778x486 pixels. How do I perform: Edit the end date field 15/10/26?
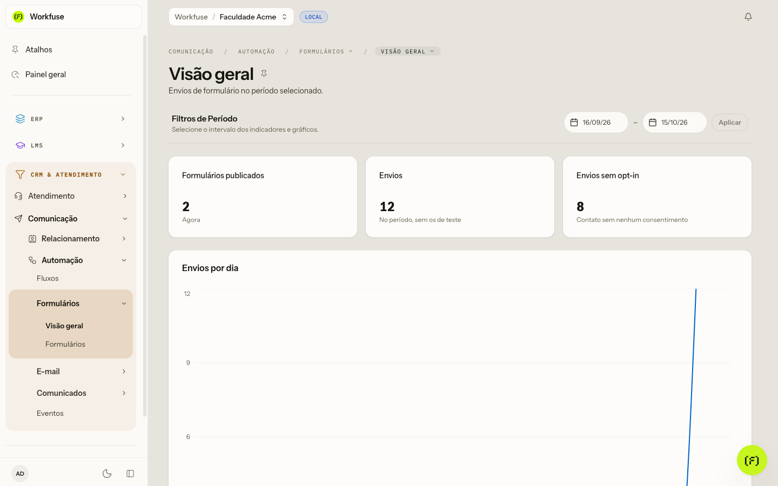click(674, 123)
